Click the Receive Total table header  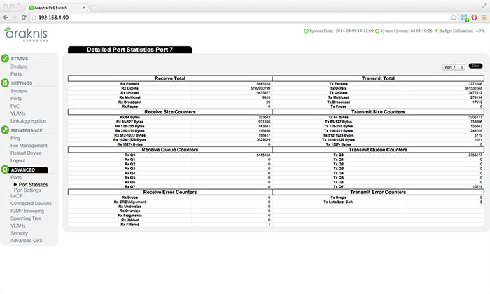[170, 78]
